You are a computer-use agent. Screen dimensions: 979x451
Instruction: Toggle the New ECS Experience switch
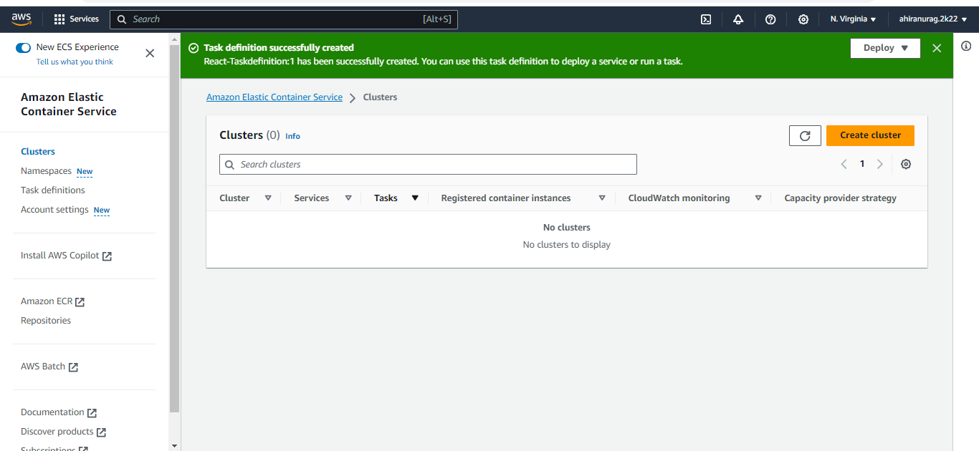[24, 47]
